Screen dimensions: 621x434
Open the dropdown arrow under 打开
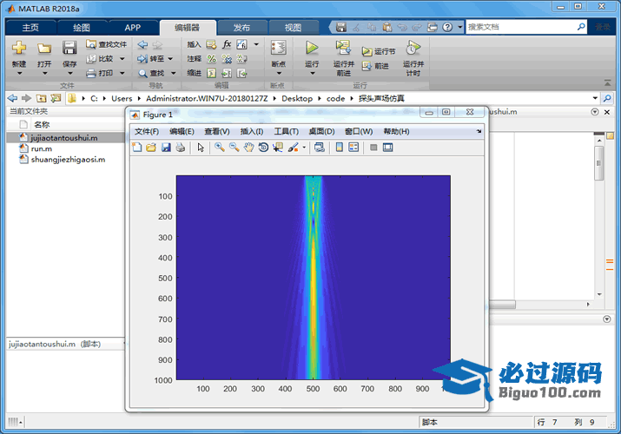(44, 73)
